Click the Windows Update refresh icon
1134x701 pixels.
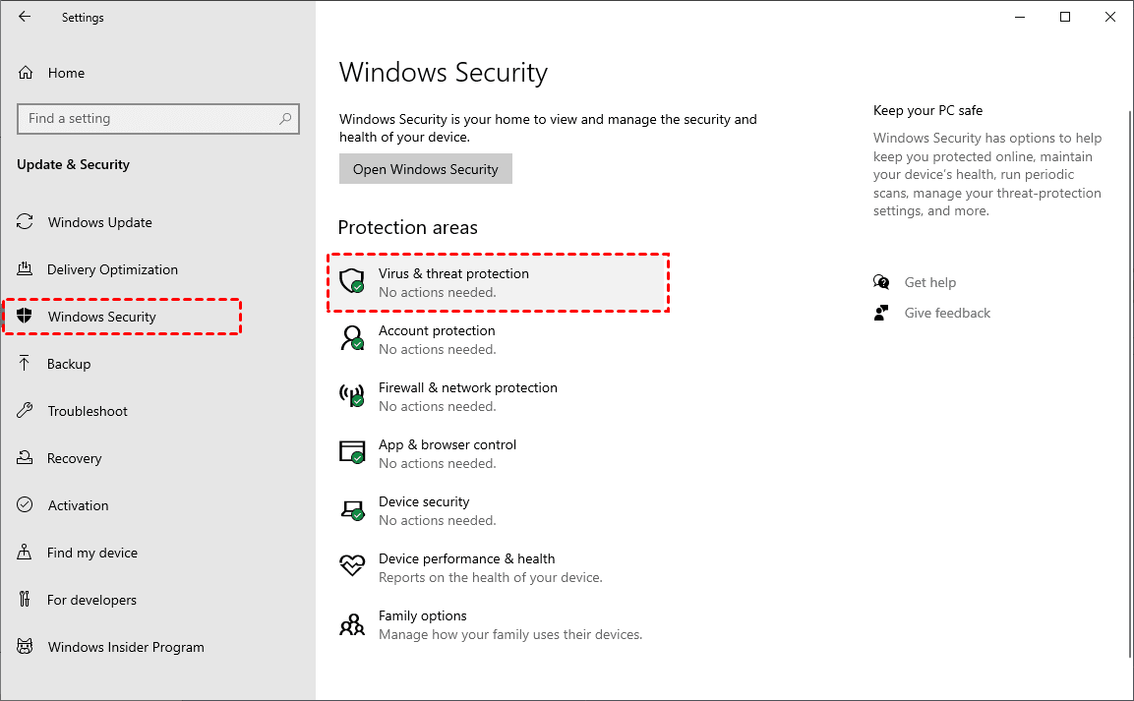click(27, 222)
